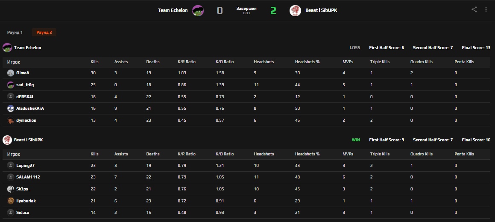Click Kills column header in Team Echelon table

[94, 62]
